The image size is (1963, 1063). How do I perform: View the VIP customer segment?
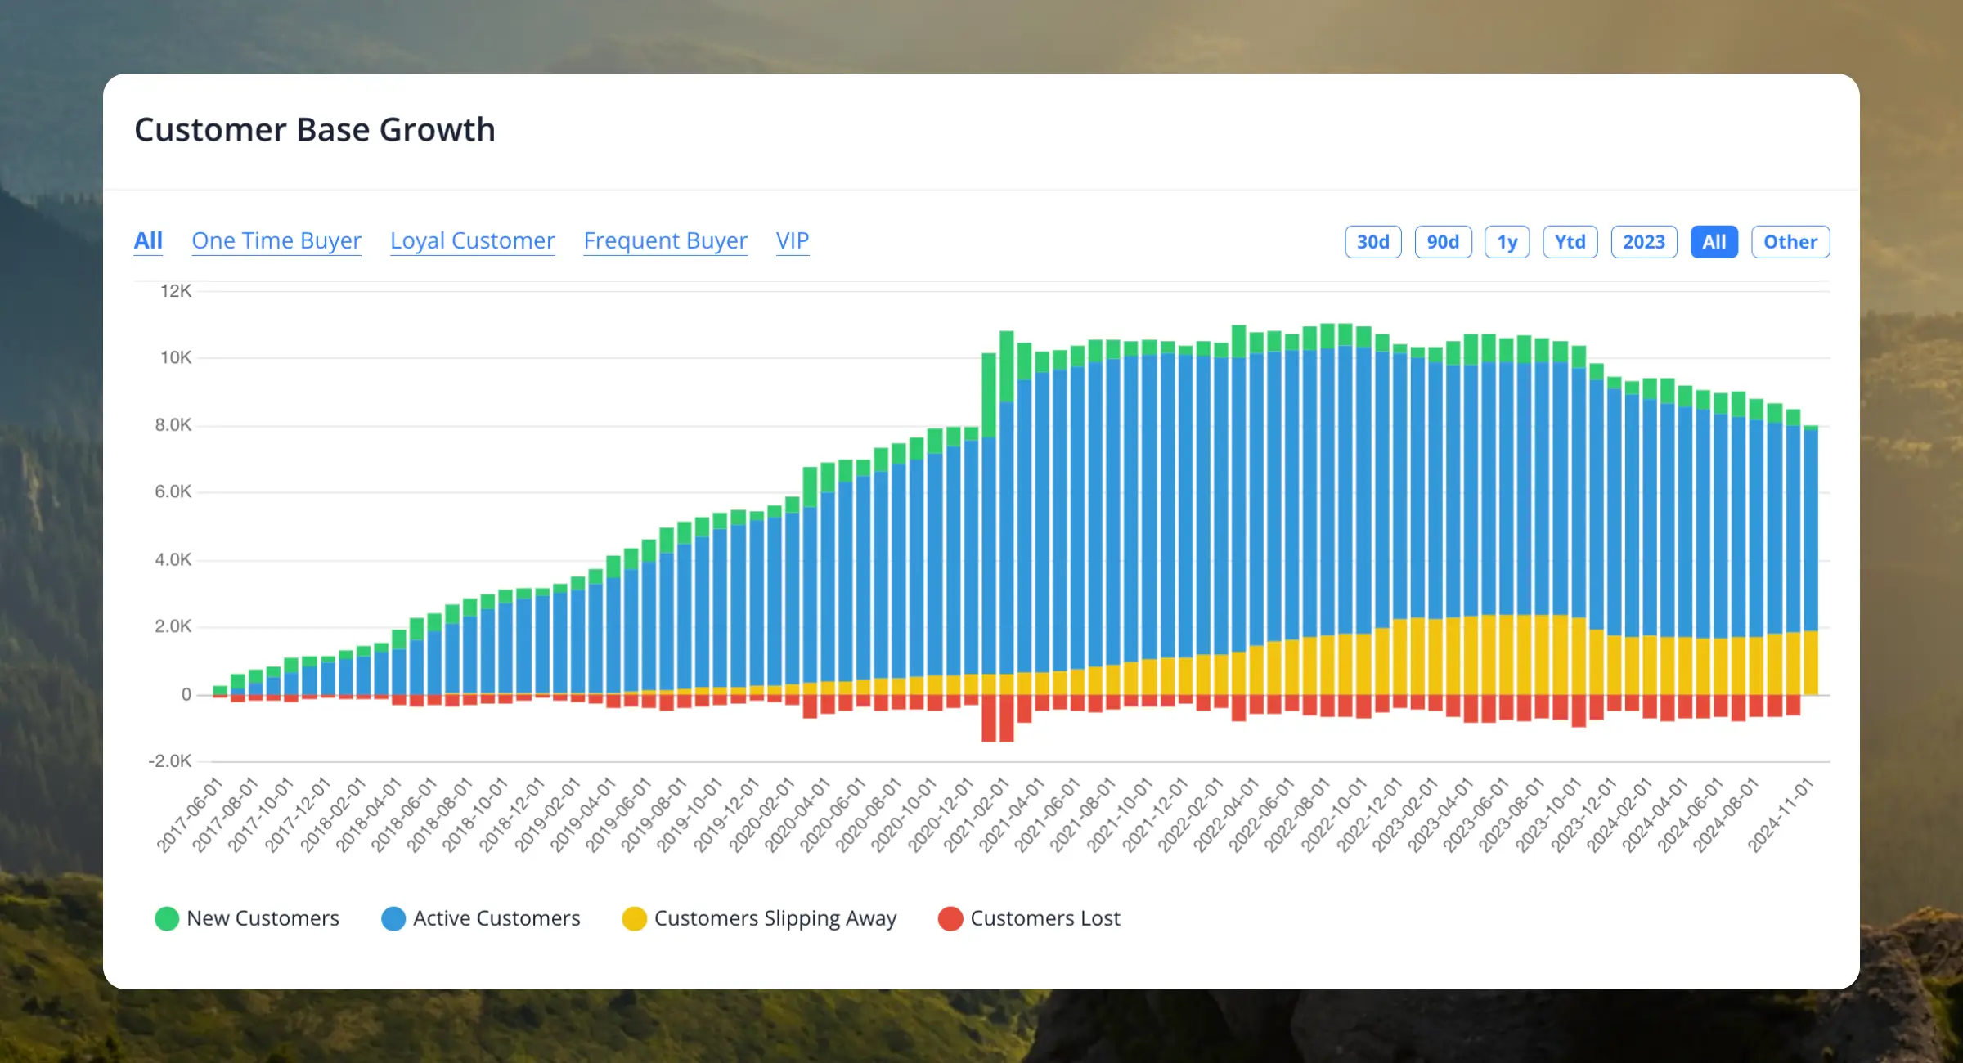(793, 240)
